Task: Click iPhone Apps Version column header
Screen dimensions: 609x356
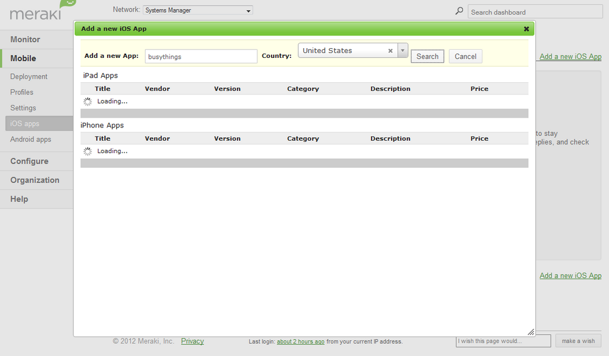Action: click(x=227, y=138)
